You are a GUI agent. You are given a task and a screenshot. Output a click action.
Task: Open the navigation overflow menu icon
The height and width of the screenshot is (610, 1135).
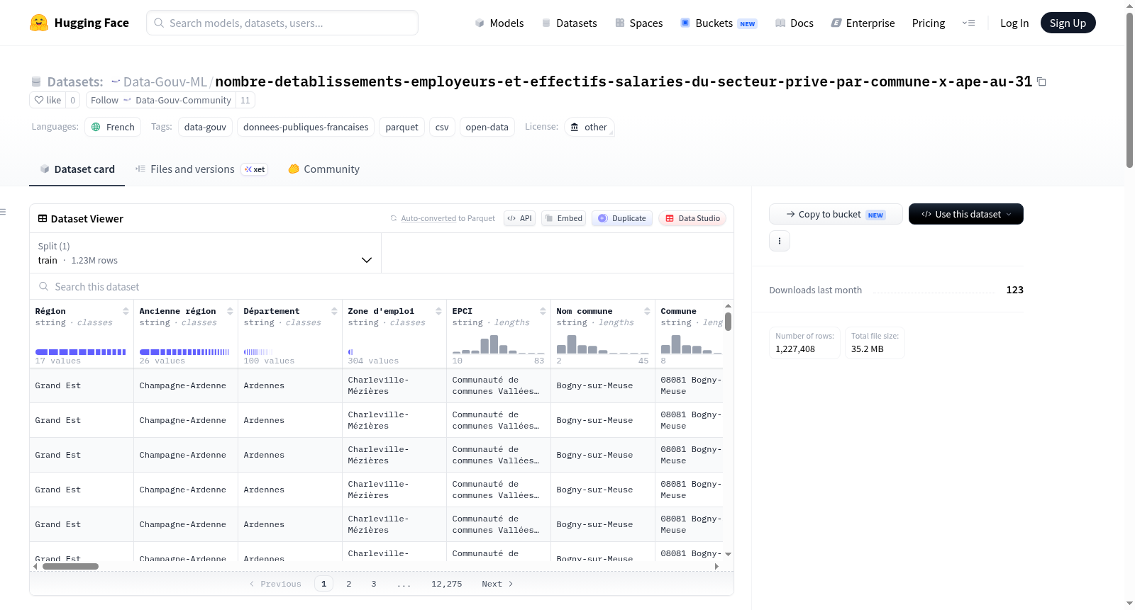click(968, 23)
